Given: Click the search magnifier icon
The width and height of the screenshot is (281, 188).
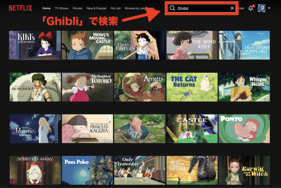Looking at the screenshot, I should pyautogui.click(x=173, y=8).
